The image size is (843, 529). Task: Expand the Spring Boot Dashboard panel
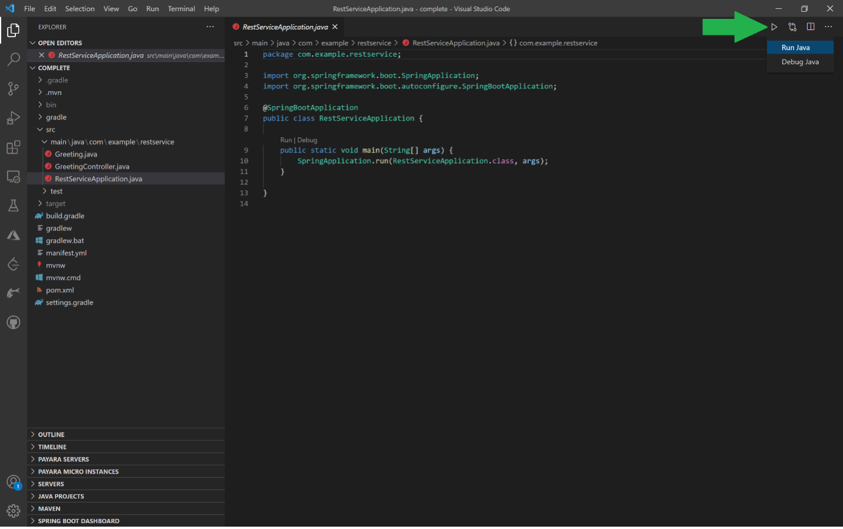pyautogui.click(x=126, y=521)
